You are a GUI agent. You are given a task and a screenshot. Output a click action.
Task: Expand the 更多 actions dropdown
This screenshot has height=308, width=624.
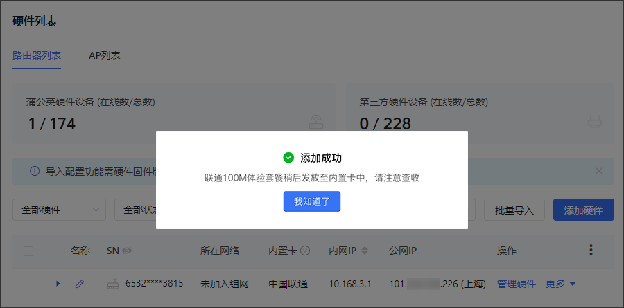[561, 284]
